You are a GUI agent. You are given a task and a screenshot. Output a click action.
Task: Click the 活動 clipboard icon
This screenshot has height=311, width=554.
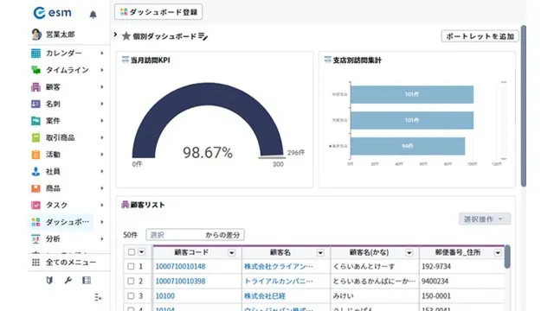click(x=35, y=155)
